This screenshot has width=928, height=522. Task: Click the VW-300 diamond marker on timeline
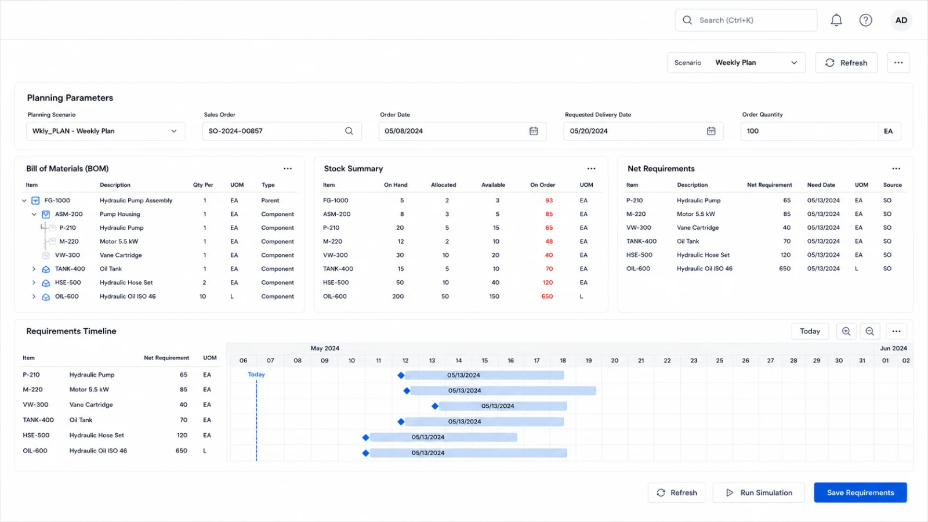click(x=435, y=406)
